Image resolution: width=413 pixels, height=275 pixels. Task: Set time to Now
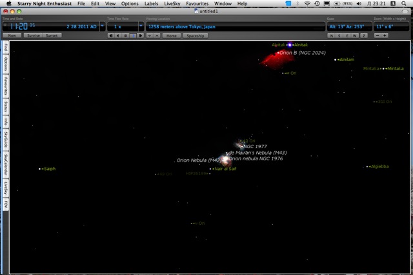12,35
